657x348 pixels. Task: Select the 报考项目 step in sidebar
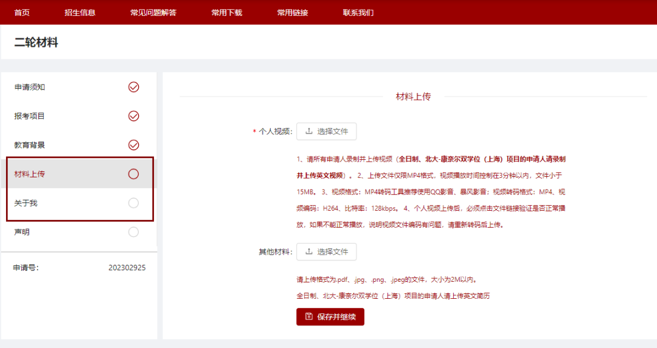78,116
